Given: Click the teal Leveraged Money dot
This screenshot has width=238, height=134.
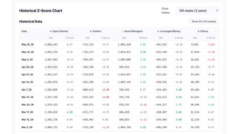Looking at the screenshot, I should pos(158,31).
